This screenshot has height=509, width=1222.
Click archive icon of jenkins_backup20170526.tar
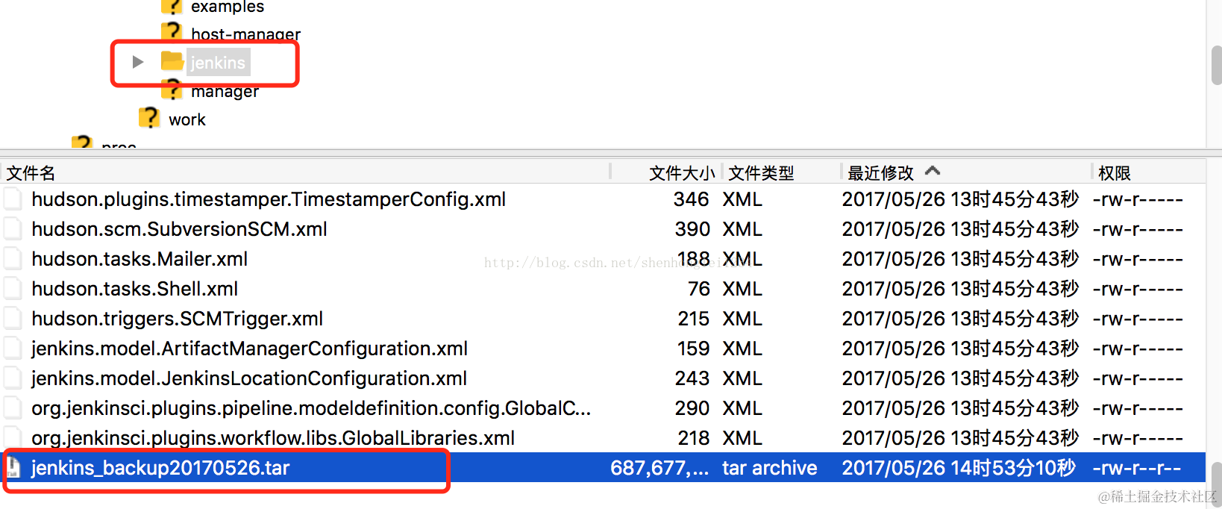click(x=13, y=467)
